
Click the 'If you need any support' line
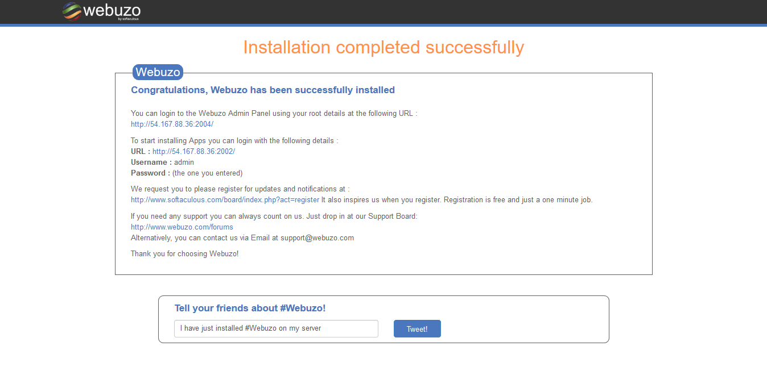274,216
